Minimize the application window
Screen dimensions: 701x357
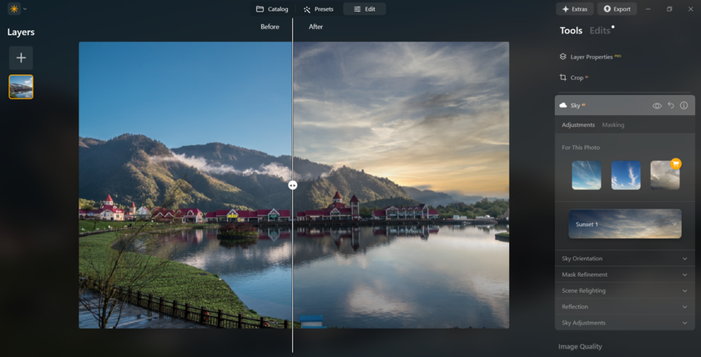tap(648, 9)
